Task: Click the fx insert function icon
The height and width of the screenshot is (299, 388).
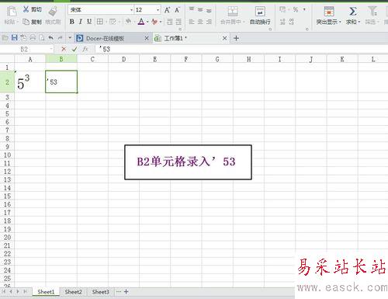Action: (x=85, y=49)
